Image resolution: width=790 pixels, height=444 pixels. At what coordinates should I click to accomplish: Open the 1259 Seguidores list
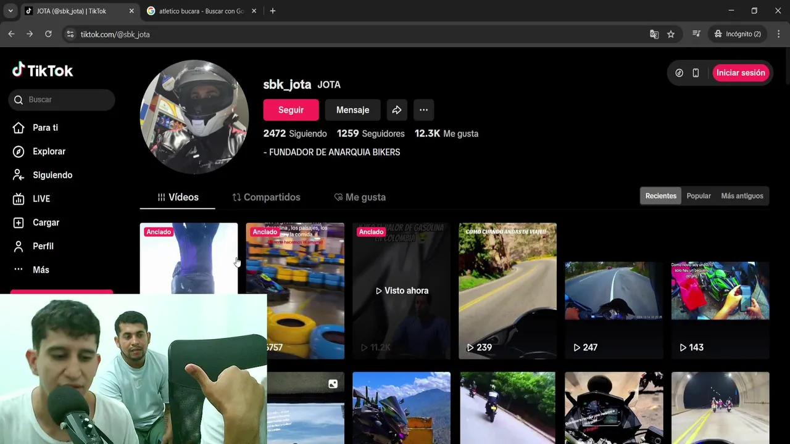point(371,134)
